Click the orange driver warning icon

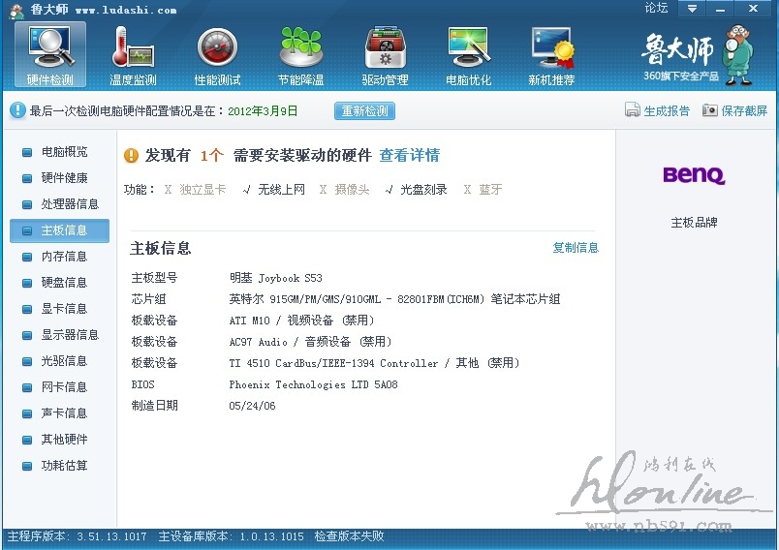coord(131,155)
